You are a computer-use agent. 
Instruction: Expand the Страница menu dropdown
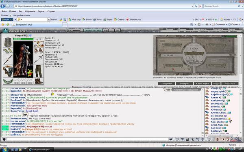click(226, 24)
